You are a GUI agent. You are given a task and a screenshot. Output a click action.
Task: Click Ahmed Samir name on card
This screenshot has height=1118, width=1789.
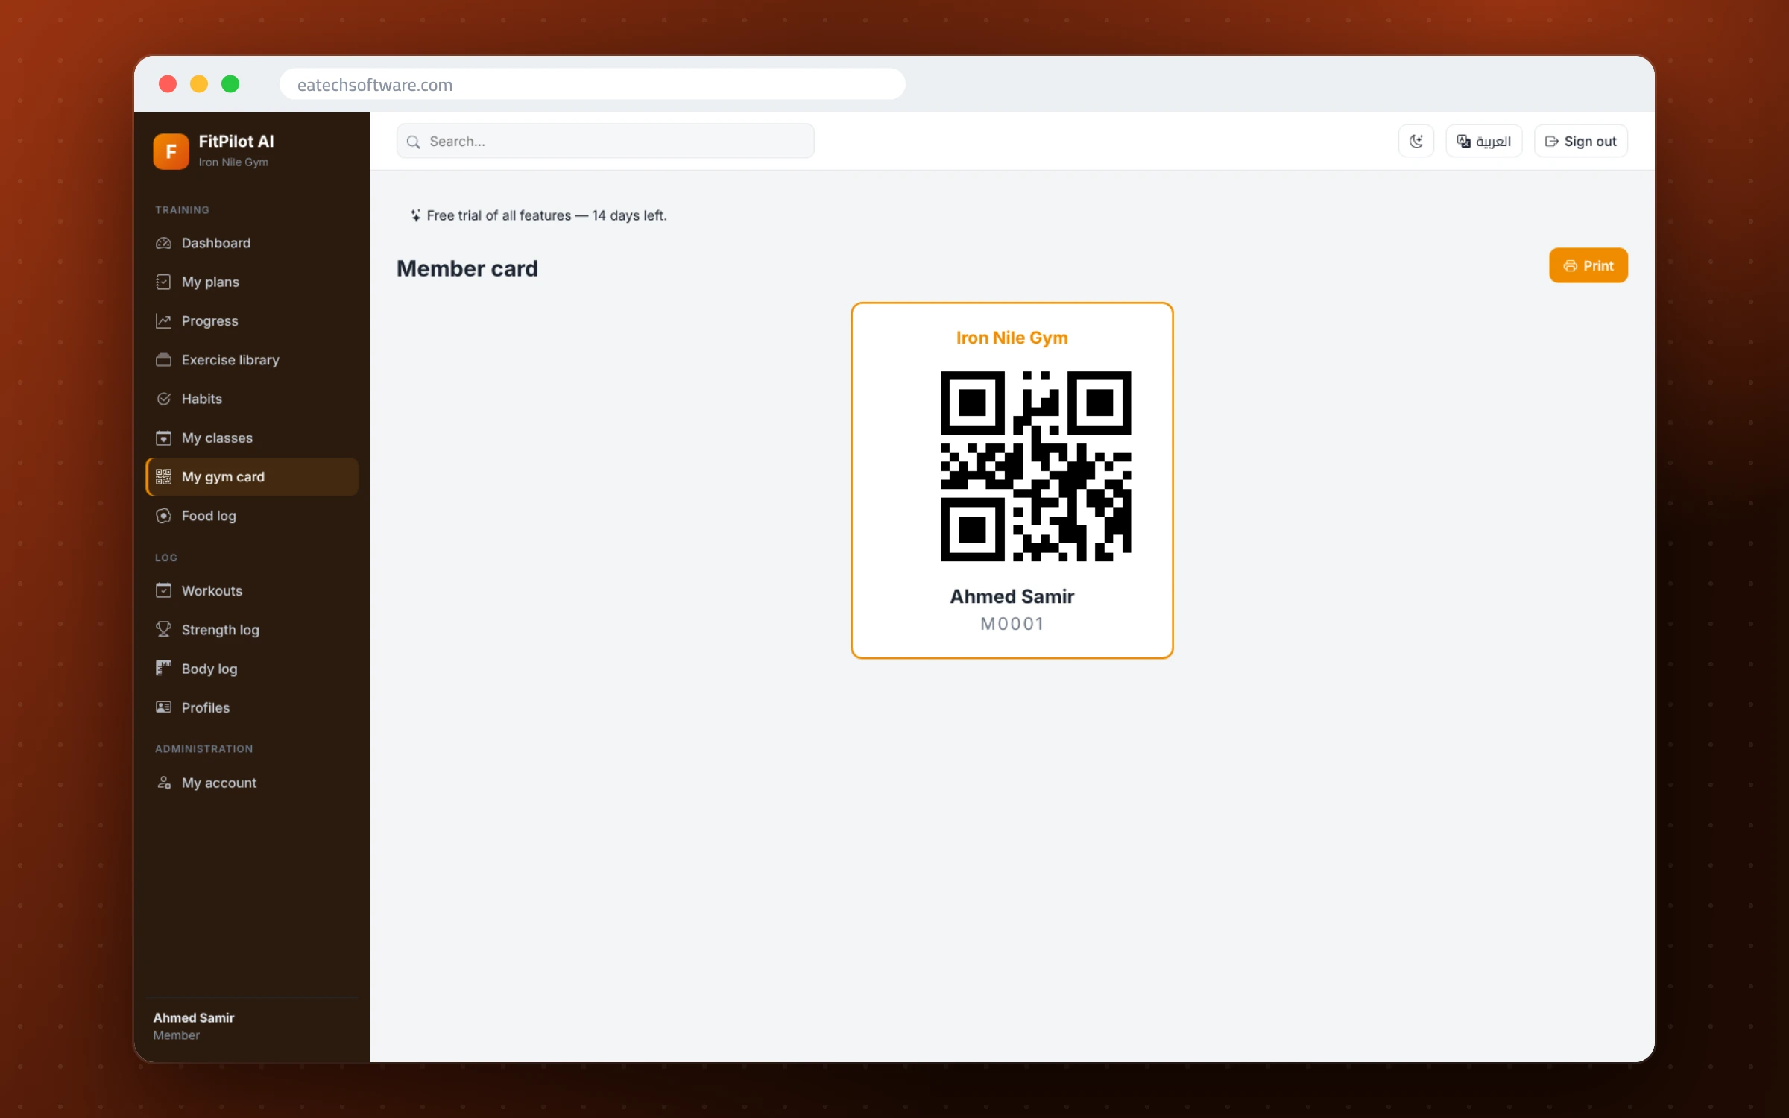click(1012, 596)
